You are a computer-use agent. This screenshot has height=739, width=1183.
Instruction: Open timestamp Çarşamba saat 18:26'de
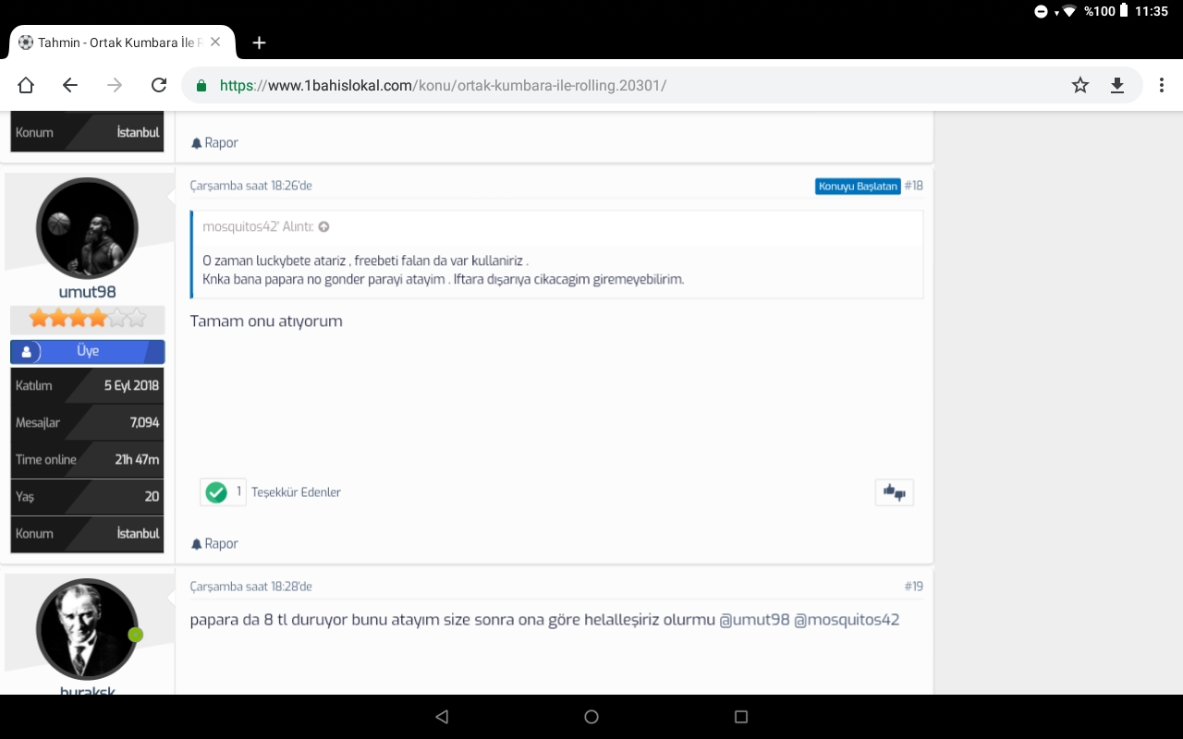click(x=251, y=186)
